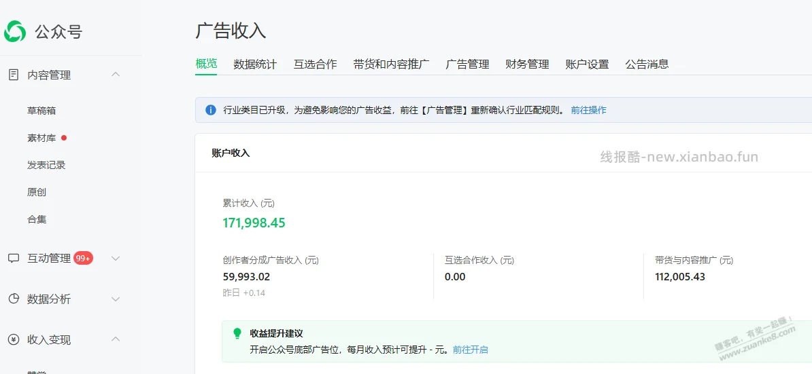
Task: Expand the 数据分析 section chevron
Action: [116, 299]
